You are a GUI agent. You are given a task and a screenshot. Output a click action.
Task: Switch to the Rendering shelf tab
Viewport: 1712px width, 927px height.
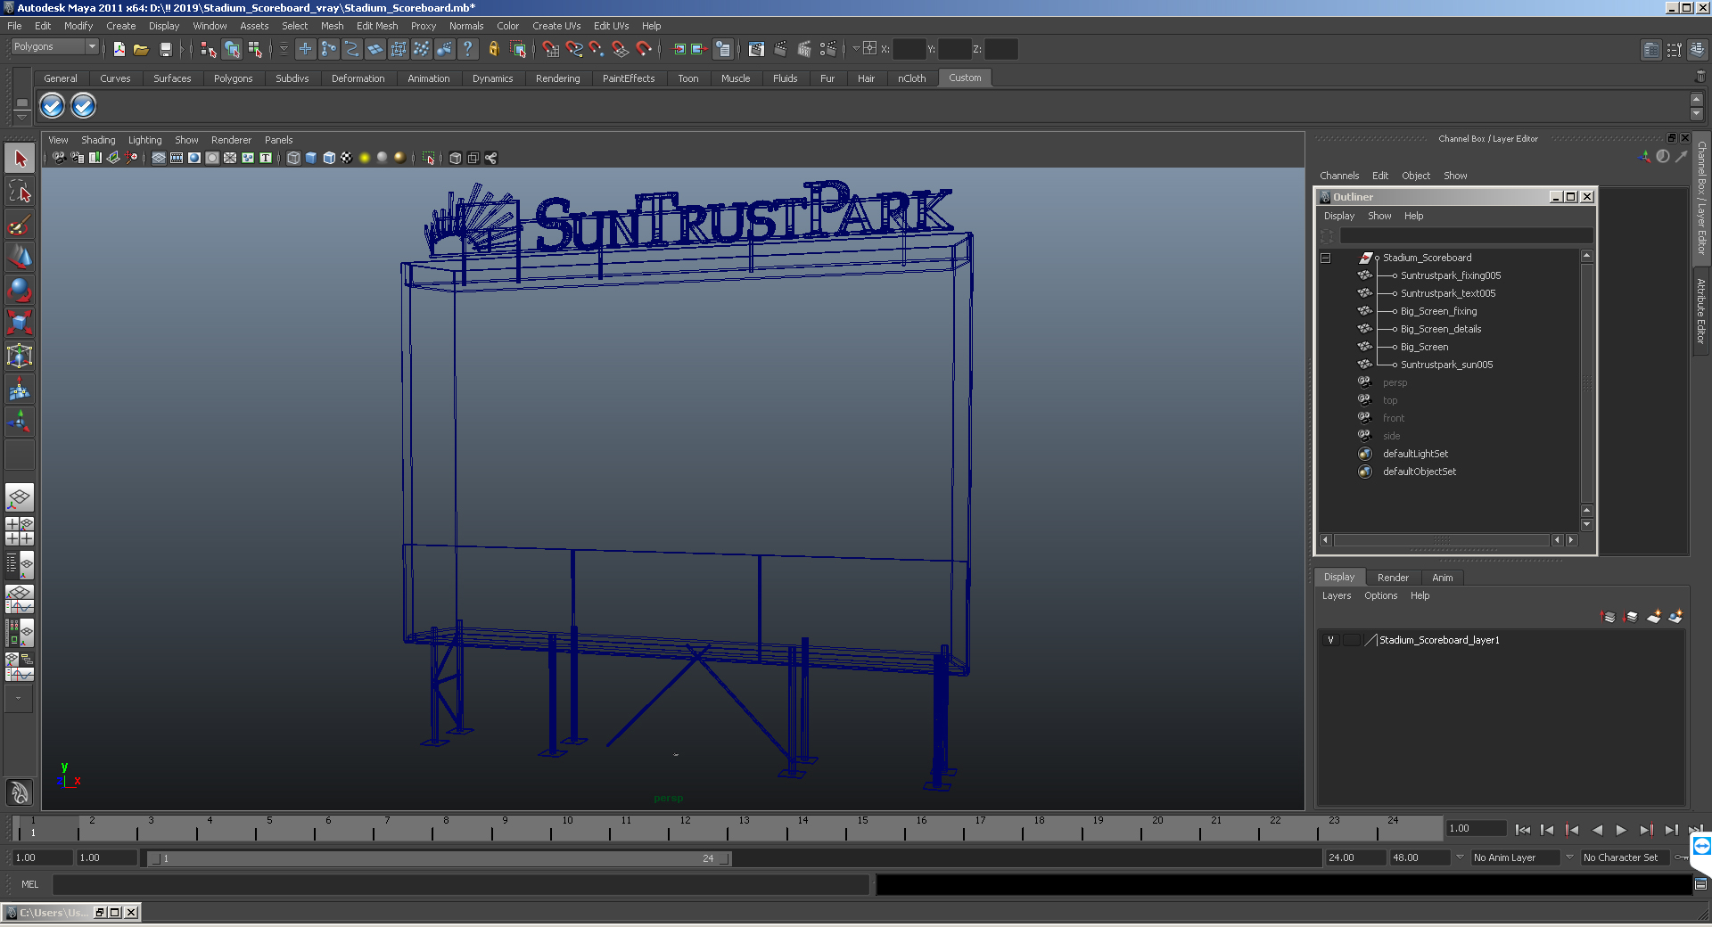pos(557,78)
